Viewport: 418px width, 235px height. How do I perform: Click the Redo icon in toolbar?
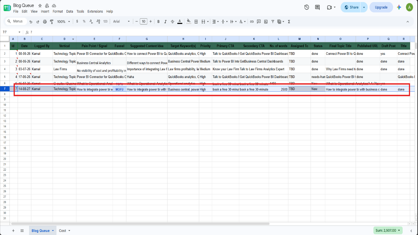click(38, 22)
